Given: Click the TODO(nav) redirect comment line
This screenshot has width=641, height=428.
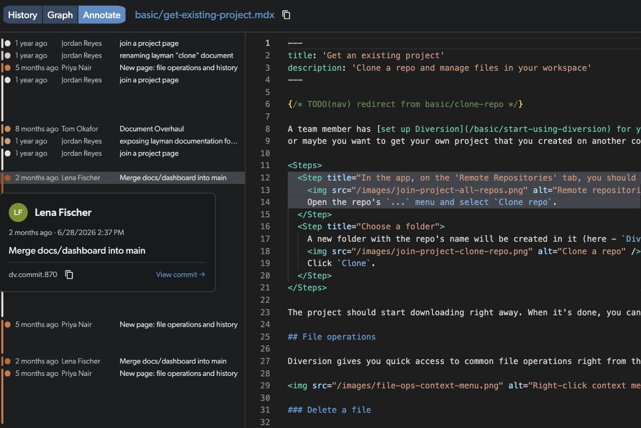Looking at the screenshot, I should [406, 105].
